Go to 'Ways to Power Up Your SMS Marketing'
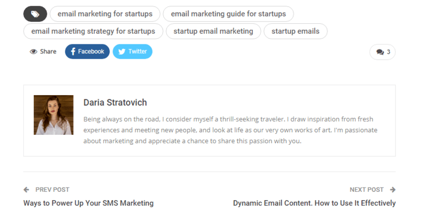This screenshot has width=424, height=223. (89, 203)
